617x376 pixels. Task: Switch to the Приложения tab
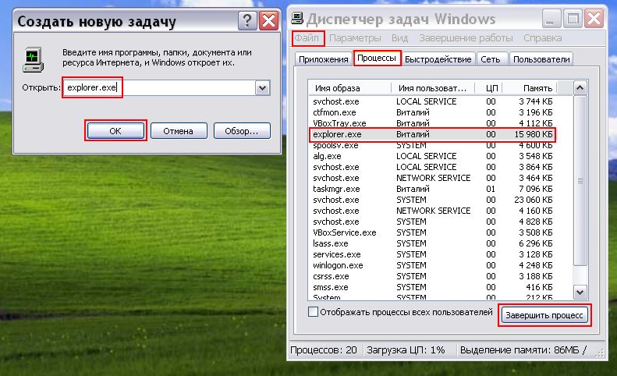coord(324,59)
